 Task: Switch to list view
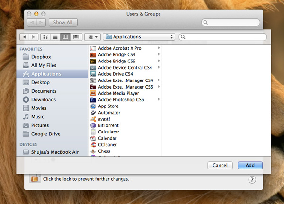click(x=55, y=37)
